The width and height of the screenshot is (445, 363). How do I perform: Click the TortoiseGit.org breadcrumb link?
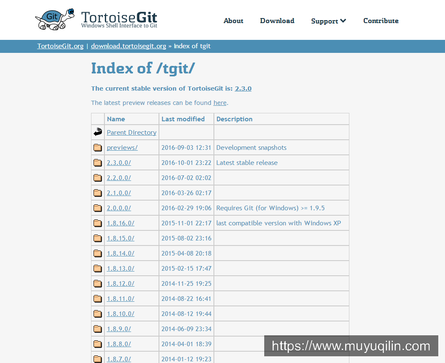tap(60, 46)
